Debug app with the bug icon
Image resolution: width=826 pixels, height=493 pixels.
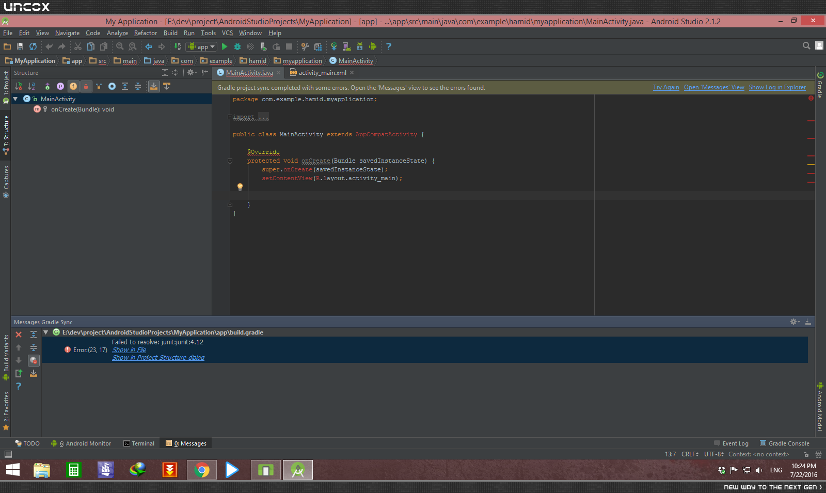(x=237, y=46)
